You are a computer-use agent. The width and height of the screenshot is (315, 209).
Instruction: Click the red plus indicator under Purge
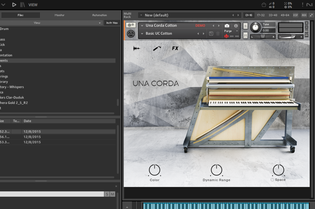tap(226, 36)
